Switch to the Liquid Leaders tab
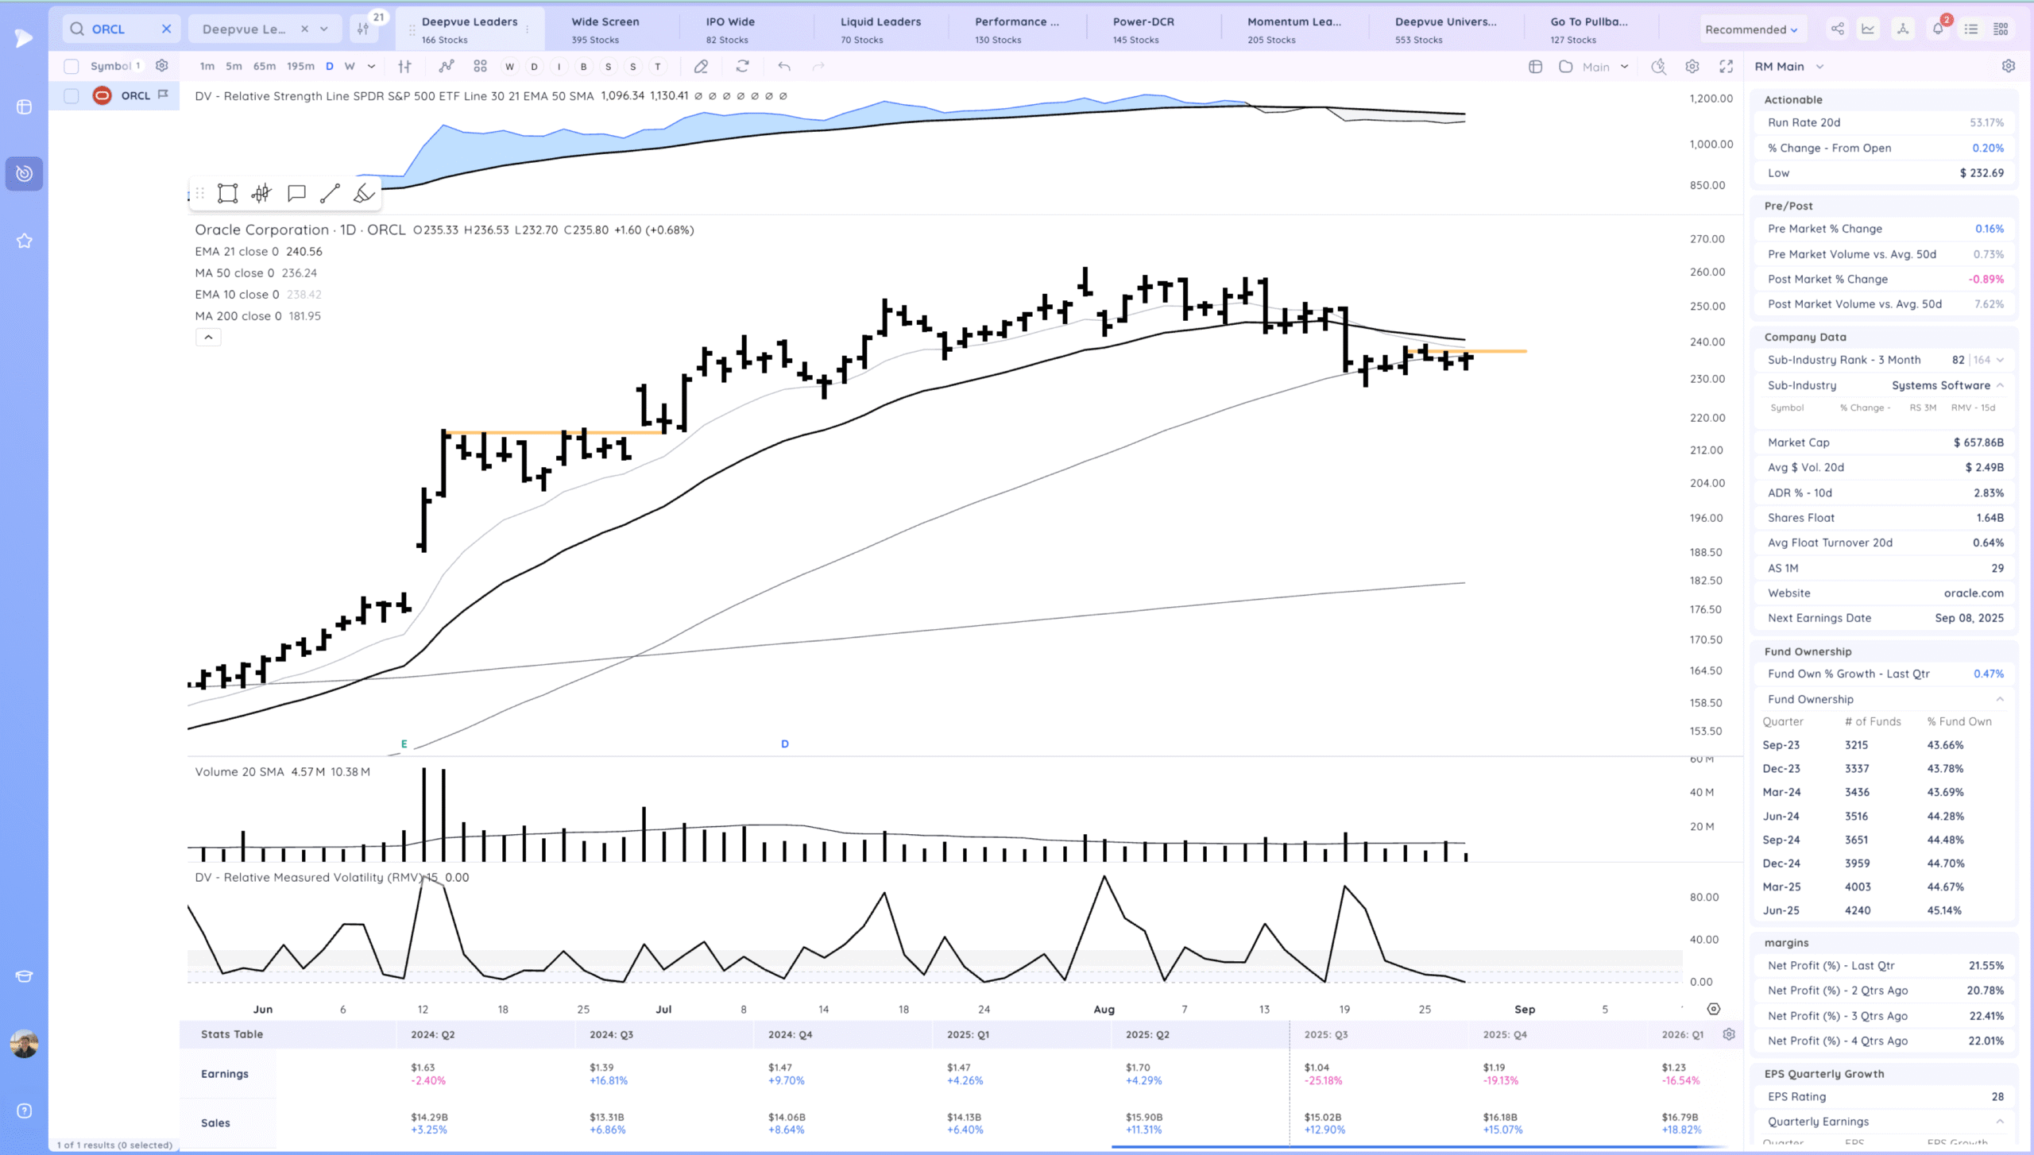 pos(880,29)
